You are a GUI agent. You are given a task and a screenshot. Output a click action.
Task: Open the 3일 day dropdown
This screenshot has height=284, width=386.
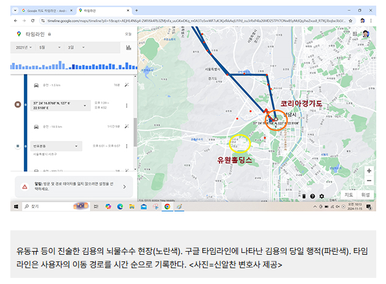click(x=76, y=48)
